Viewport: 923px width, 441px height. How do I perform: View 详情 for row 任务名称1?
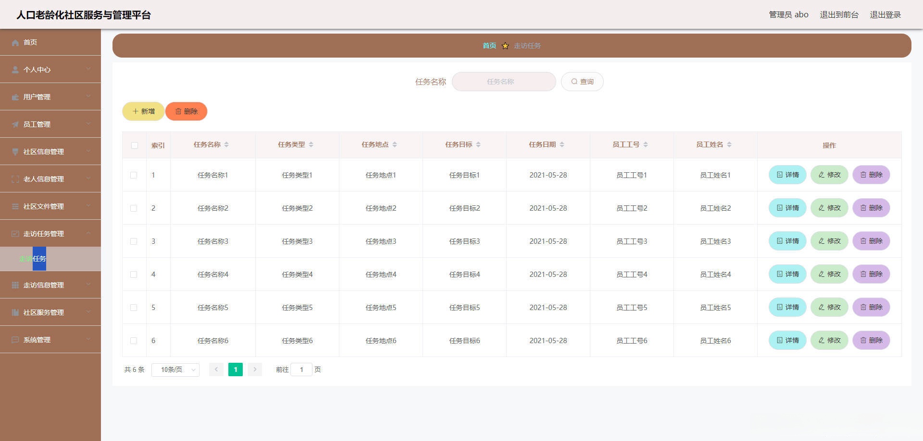[787, 175]
